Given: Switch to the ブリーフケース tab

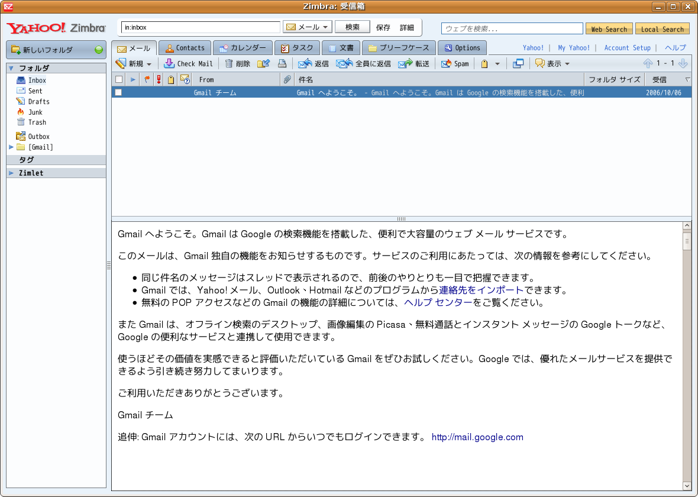Looking at the screenshot, I should (399, 48).
